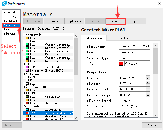Click the Information panel scroll-down arrow
The height and width of the screenshot is (130, 163).
click(x=155, y=115)
